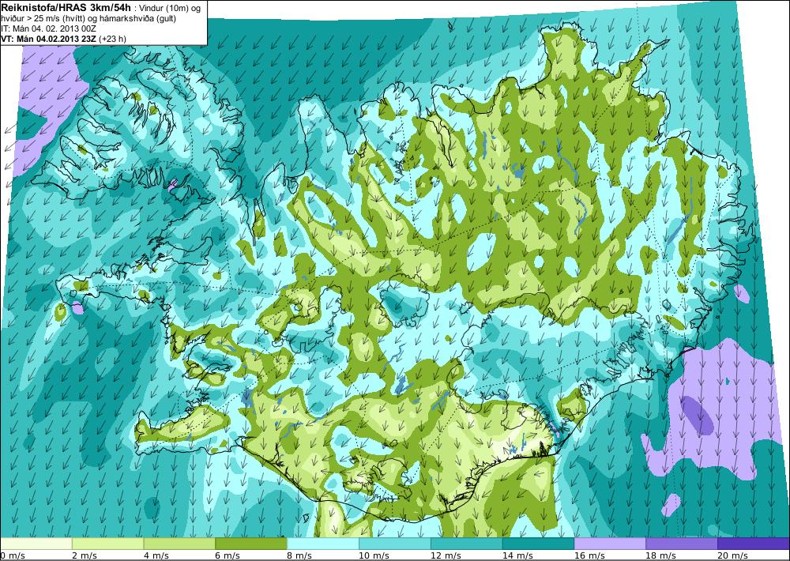Click the '20 m/s' legend label
The height and width of the screenshot is (561, 790).
coord(732,555)
